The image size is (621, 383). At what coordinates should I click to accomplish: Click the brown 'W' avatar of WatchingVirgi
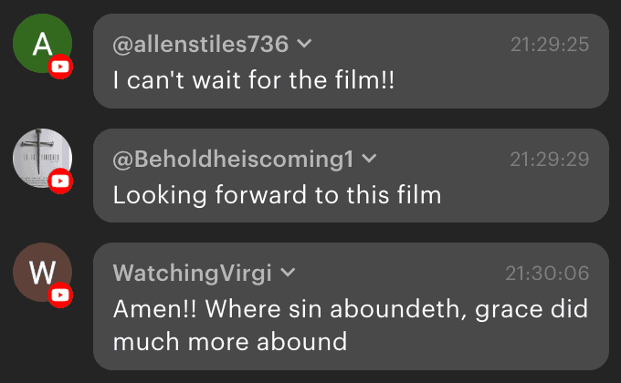coord(40,271)
